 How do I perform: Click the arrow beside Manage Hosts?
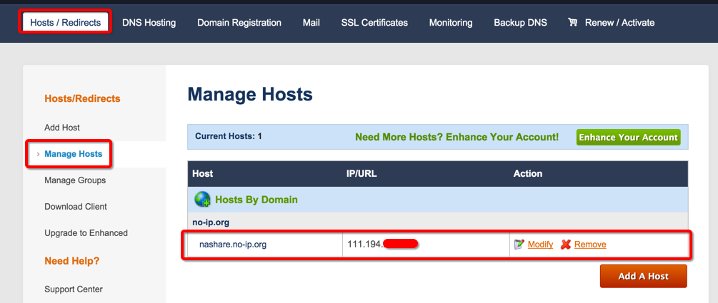[x=38, y=154]
